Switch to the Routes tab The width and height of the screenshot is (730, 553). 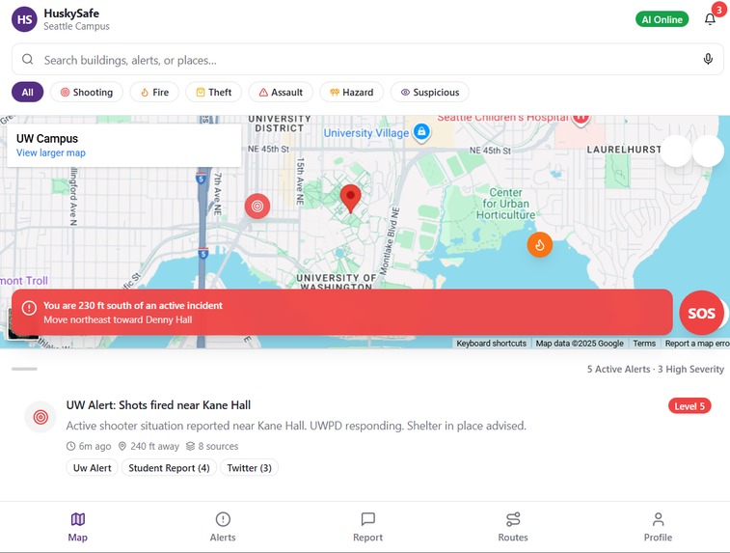(x=513, y=527)
